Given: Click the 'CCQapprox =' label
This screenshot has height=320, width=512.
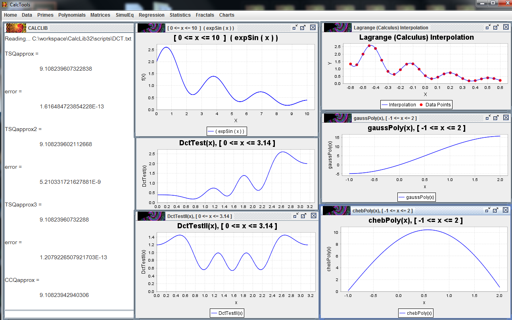Looking at the screenshot, I should tap(22, 280).
